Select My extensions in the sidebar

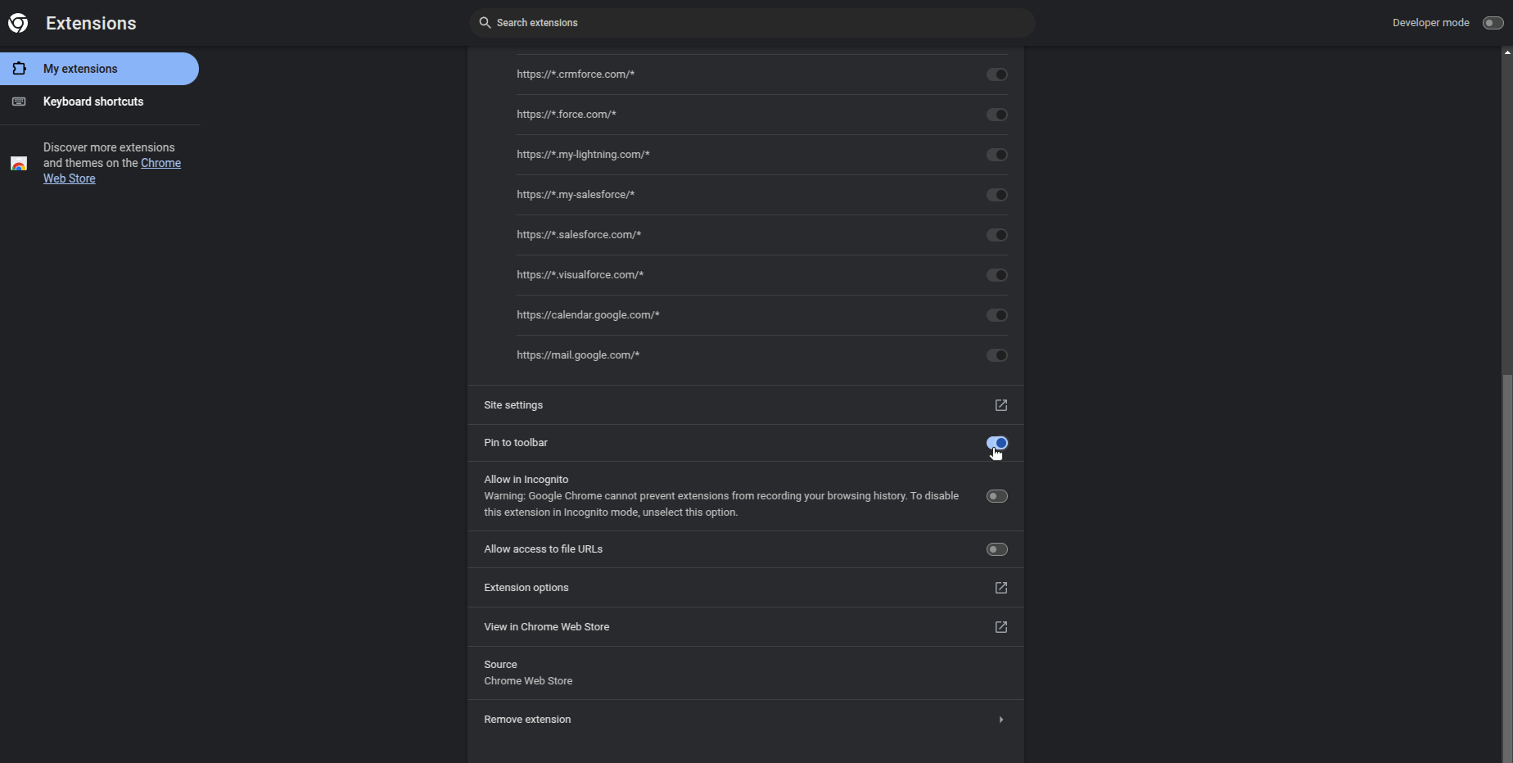80,69
